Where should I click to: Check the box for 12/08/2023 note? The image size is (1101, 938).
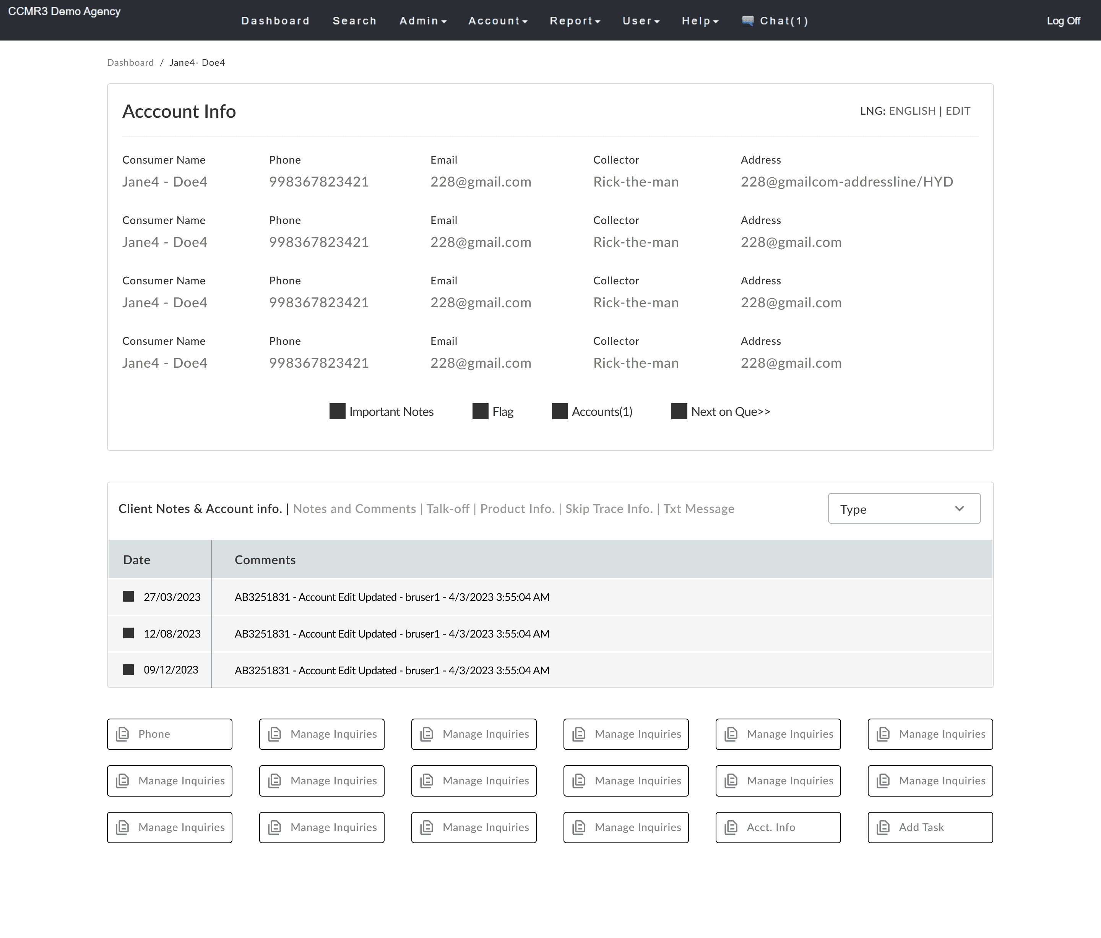click(x=128, y=633)
